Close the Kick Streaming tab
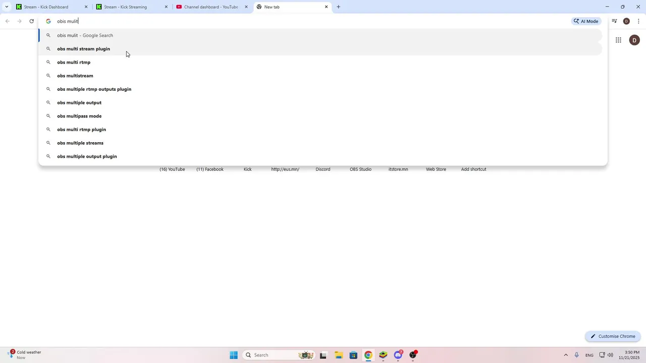This screenshot has height=363, width=646. (x=166, y=7)
